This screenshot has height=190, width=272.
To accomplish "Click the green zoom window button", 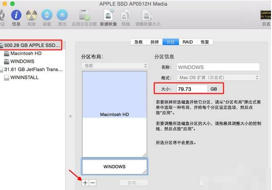I will click(x=12, y=3).
